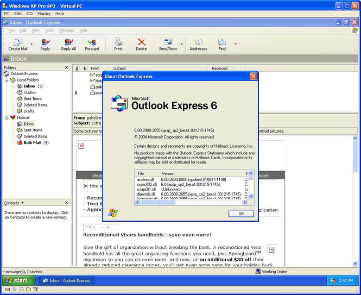The width and height of the screenshot is (361, 295).
Task: Select the Outlook Express root folder
Action: (24, 73)
